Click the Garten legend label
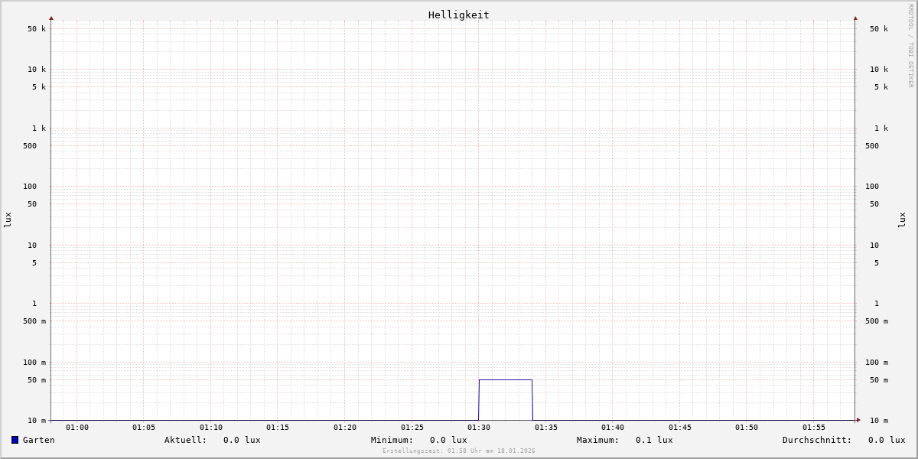This screenshot has height=459, width=918. [x=39, y=440]
